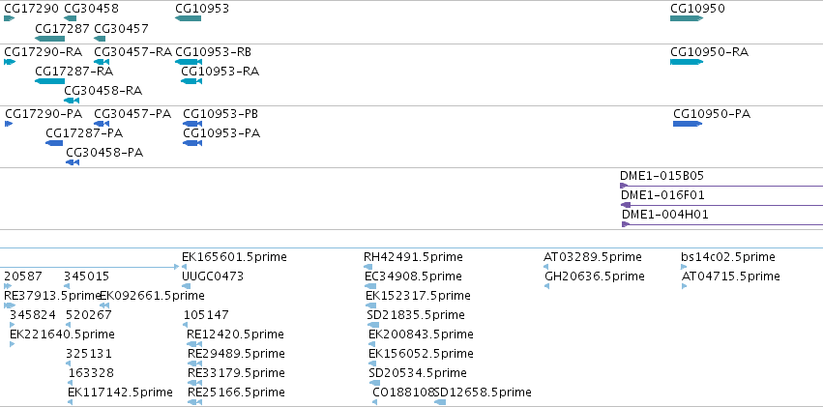Screen dimensions: 823x407
Task: Open the CG30458-RA transcript label
Action: [103, 91]
